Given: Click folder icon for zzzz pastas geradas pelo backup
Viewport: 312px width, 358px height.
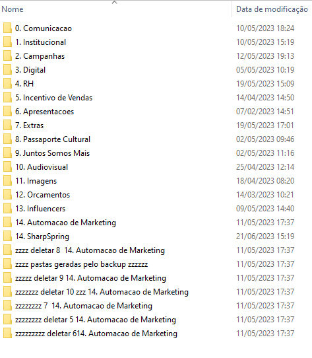Looking at the screenshot, I should point(7,264).
